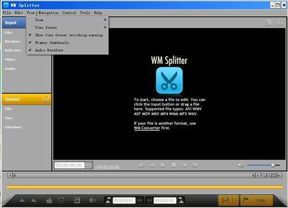Close the WM Splitter window
Image resolution: width=288 pixels, height=208 pixels.
[x=284, y=5]
